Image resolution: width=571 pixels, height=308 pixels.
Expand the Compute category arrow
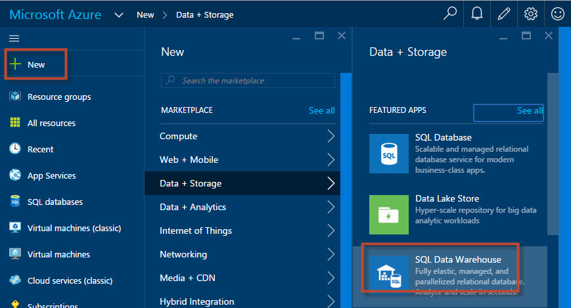(331, 136)
